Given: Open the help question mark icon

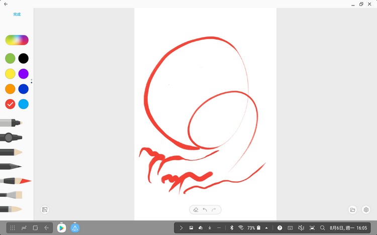Looking at the screenshot, I should (279, 228).
